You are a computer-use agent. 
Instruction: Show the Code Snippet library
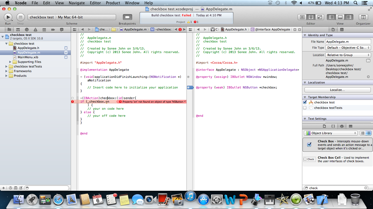333,126
